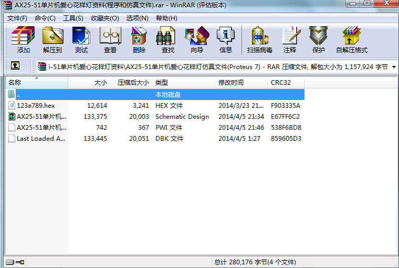Screen dimensions: 399x268
Task: Click CRC32 value 538F6BD8
Action: 286,127
